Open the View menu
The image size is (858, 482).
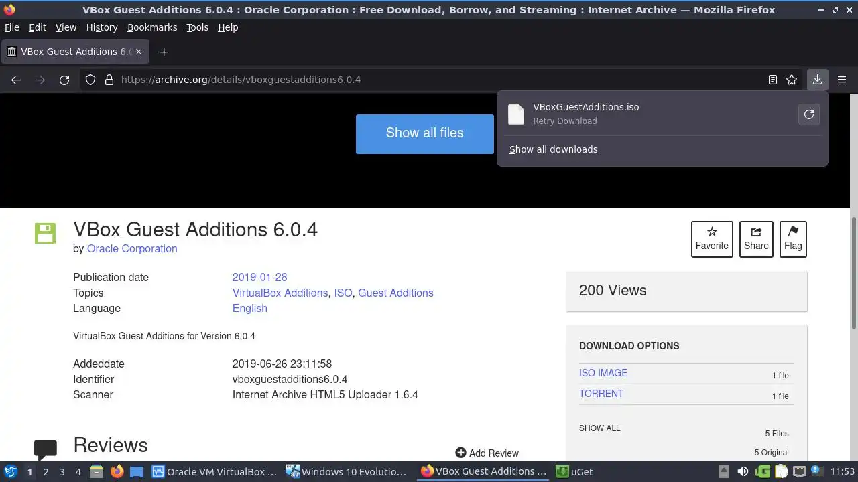click(x=66, y=27)
